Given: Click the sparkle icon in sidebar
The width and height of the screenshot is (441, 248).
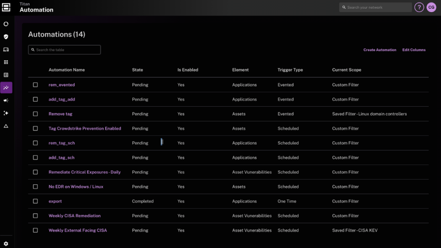Looking at the screenshot, I should coord(6,113).
